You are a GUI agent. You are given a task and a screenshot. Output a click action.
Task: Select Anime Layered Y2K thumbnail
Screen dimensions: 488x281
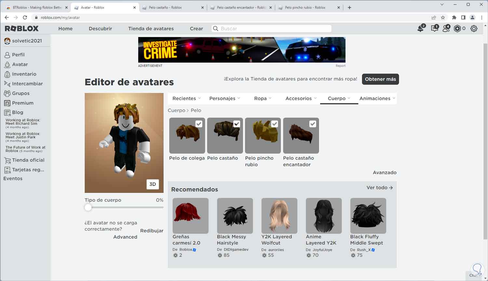(324, 216)
